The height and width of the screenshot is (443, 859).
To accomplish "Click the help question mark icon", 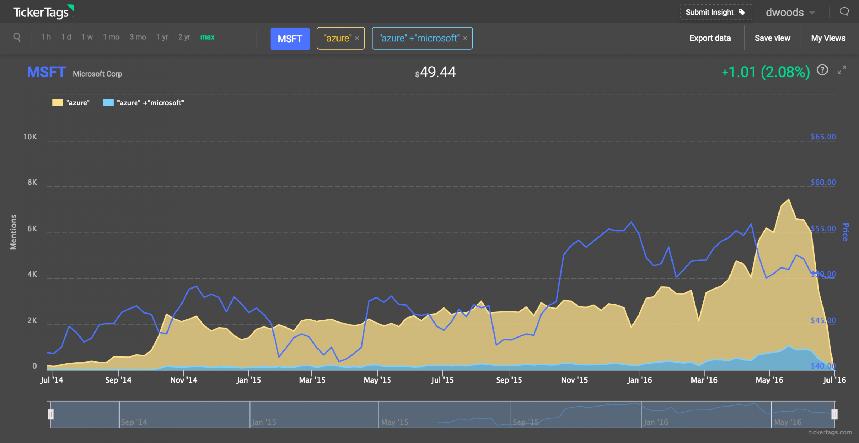I will (x=822, y=70).
